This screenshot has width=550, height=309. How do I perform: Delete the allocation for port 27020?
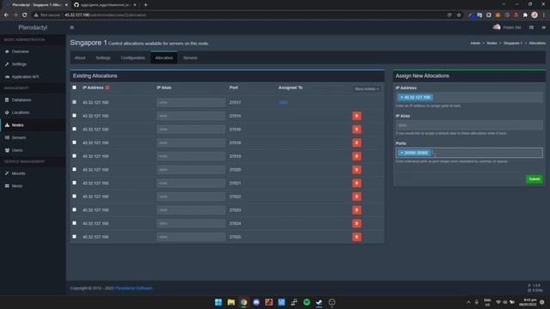point(357,170)
